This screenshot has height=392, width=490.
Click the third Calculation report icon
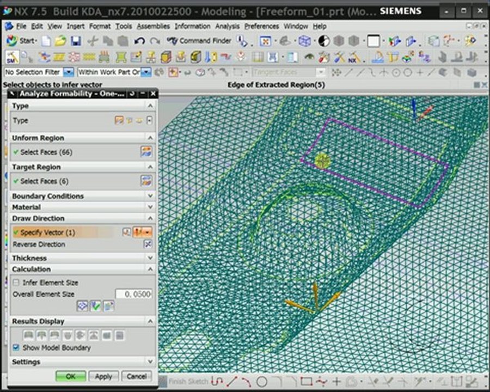[x=108, y=306]
